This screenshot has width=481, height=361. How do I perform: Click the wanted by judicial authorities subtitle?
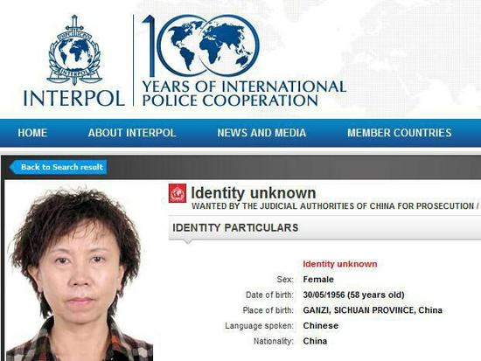(336, 206)
